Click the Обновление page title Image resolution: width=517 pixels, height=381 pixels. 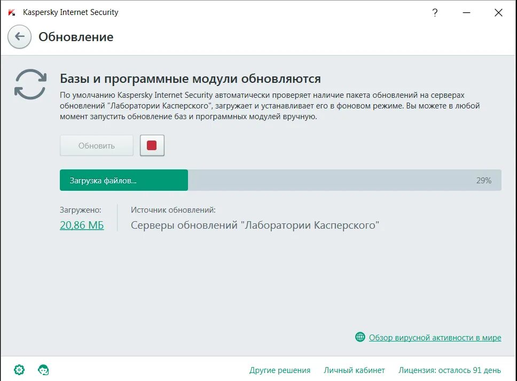pyautogui.click(x=76, y=37)
